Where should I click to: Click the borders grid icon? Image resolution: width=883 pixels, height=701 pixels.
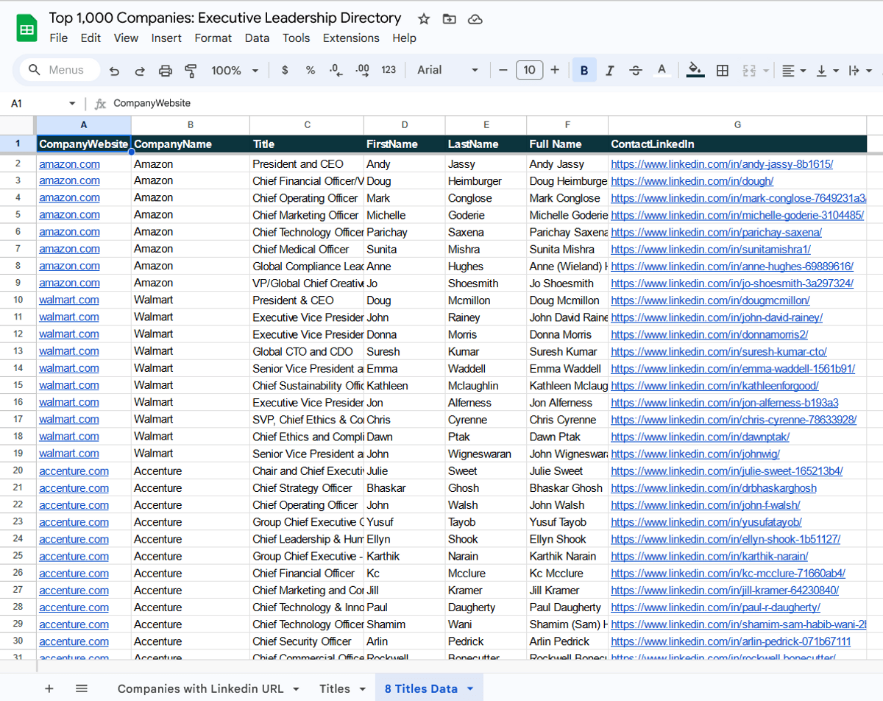pos(723,71)
